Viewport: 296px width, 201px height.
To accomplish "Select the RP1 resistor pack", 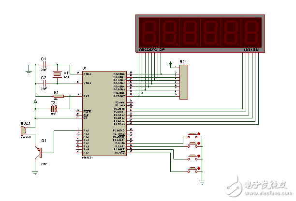I will 183,82.
